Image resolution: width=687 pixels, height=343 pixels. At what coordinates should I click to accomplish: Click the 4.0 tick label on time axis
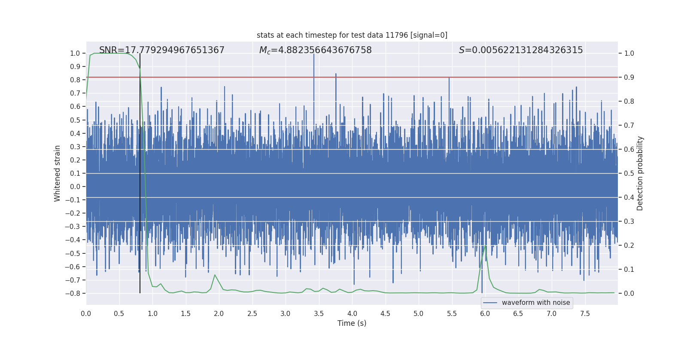[x=352, y=313]
